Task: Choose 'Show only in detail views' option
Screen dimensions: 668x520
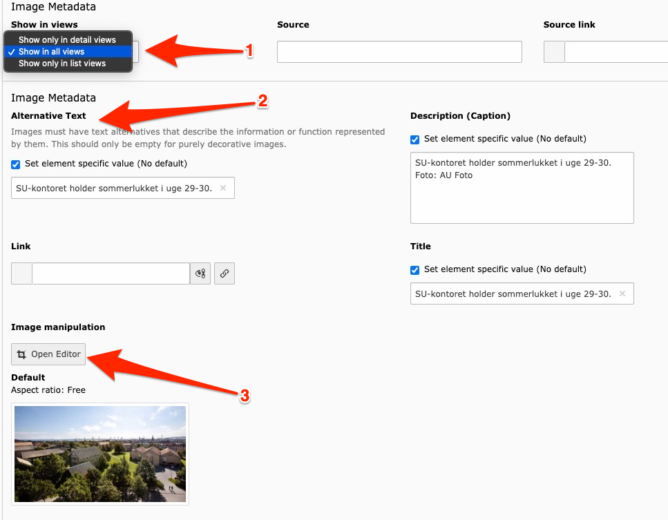Action: point(67,40)
